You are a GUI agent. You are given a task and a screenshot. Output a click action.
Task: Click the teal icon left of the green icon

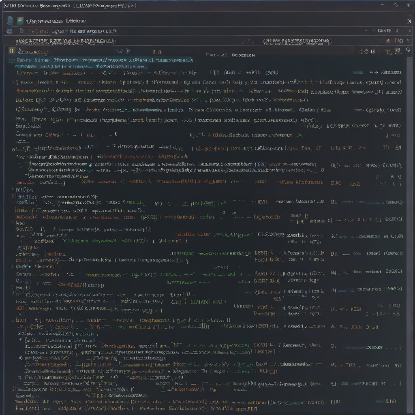10,20
